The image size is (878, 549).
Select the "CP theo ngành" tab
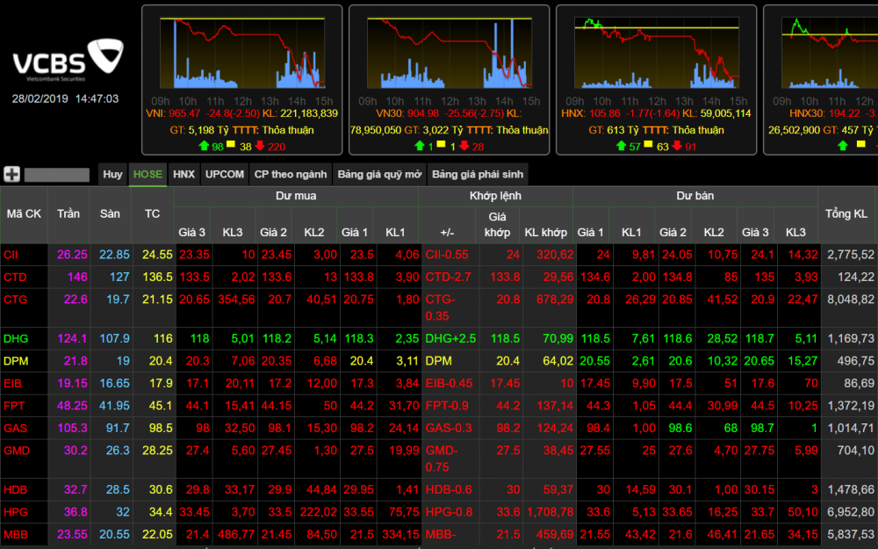[x=290, y=174]
